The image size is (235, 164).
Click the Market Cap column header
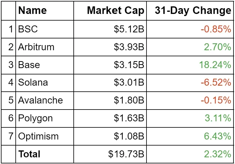(x=115, y=11)
